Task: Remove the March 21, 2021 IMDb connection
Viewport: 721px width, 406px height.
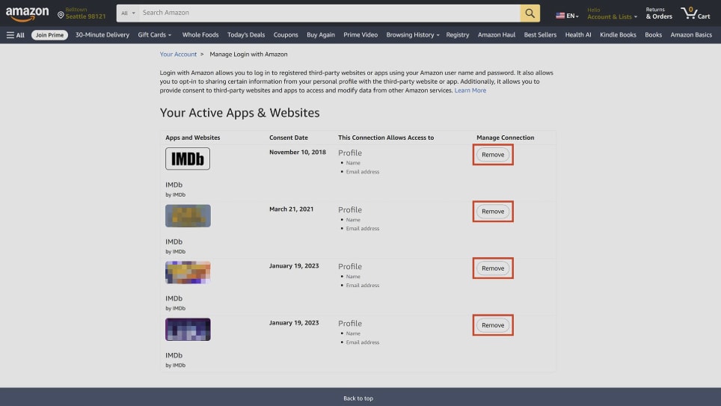Action: pyautogui.click(x=493, y=212)
